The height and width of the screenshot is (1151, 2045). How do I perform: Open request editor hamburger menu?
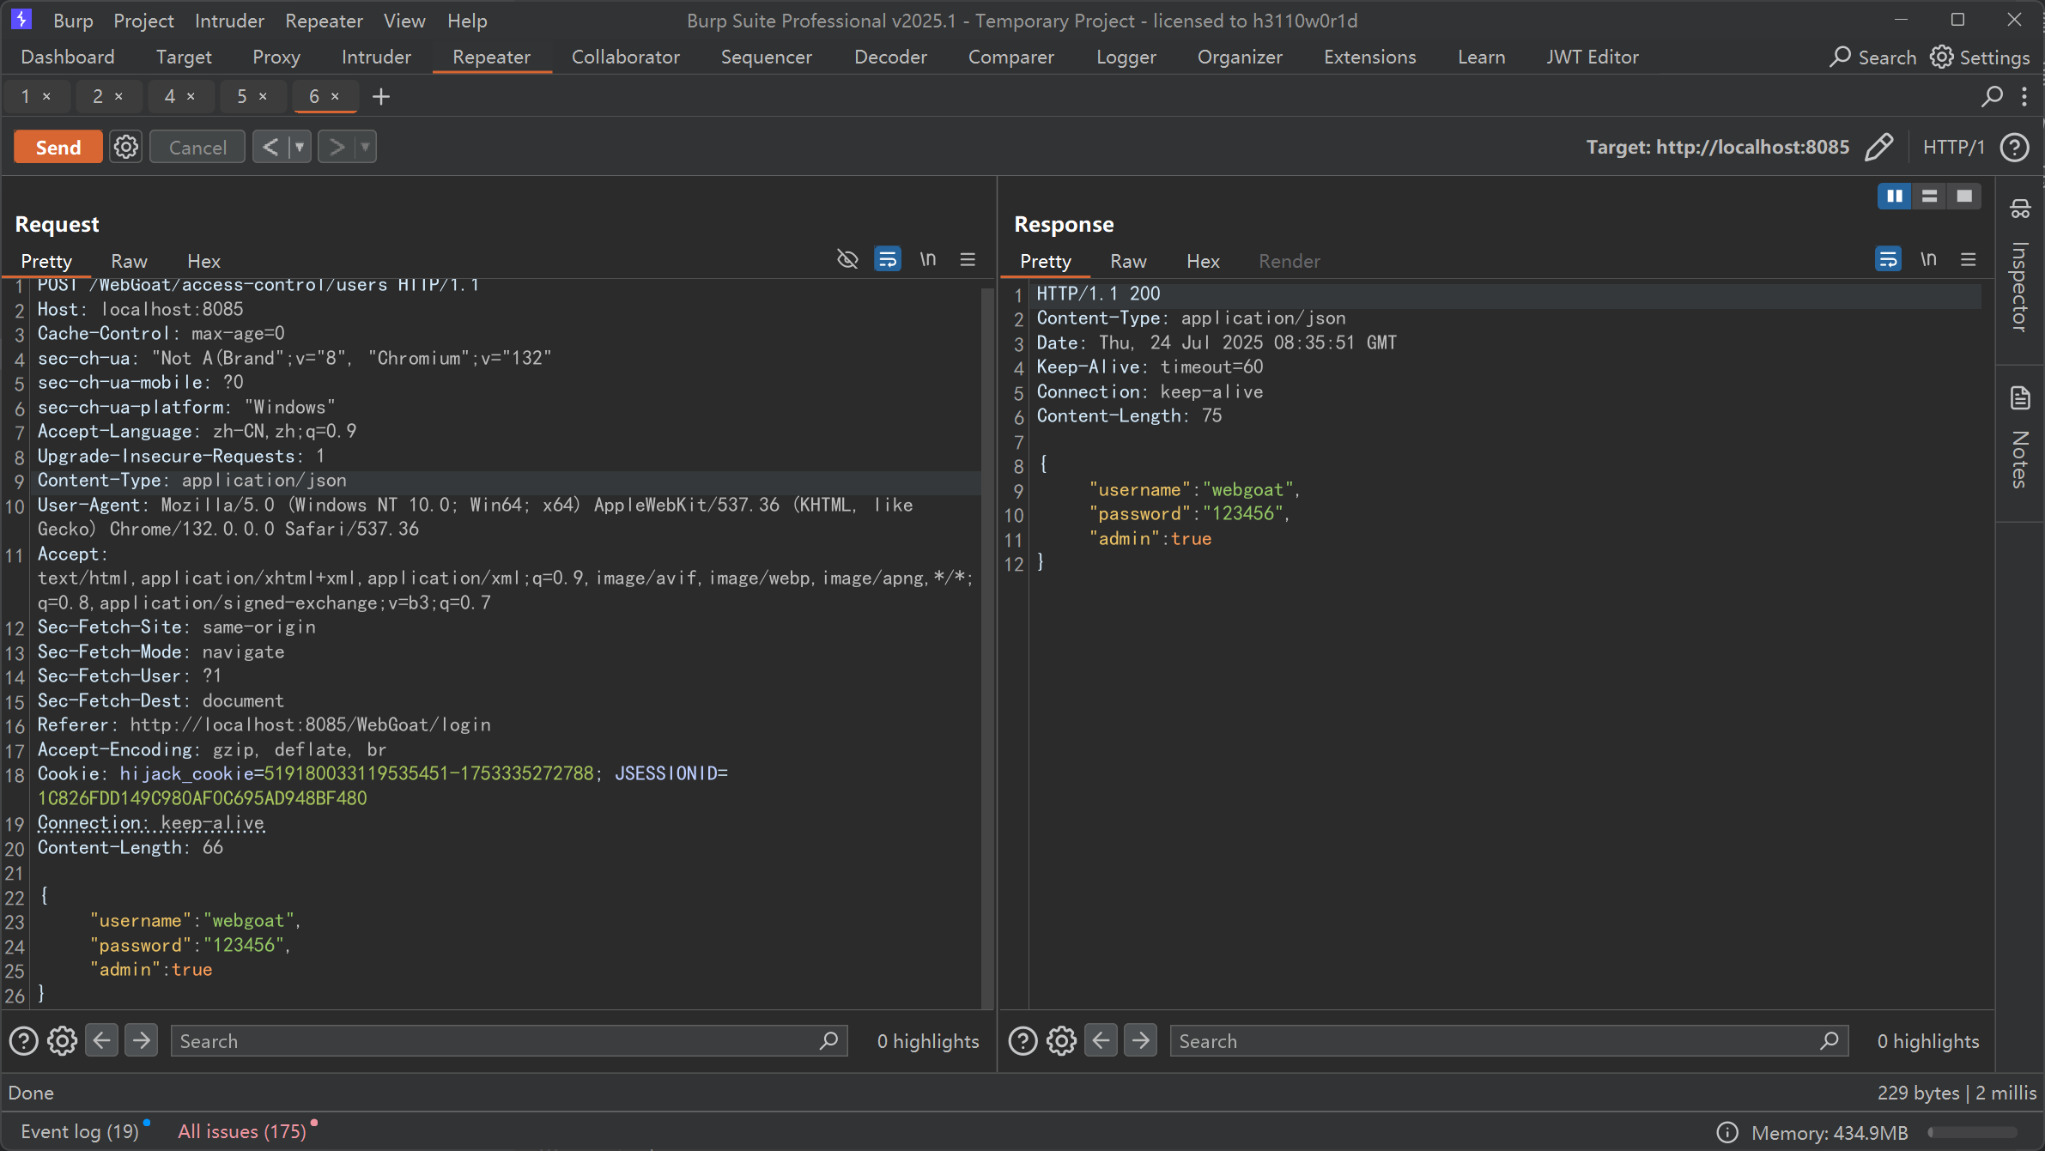click(x=968, y=258)
